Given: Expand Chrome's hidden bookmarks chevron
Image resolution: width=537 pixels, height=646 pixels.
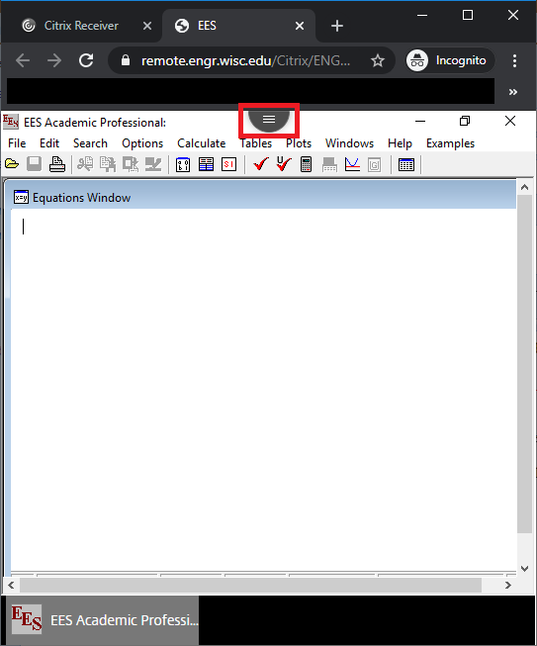Looking at the screenshot, I should (x=512, y=92).
